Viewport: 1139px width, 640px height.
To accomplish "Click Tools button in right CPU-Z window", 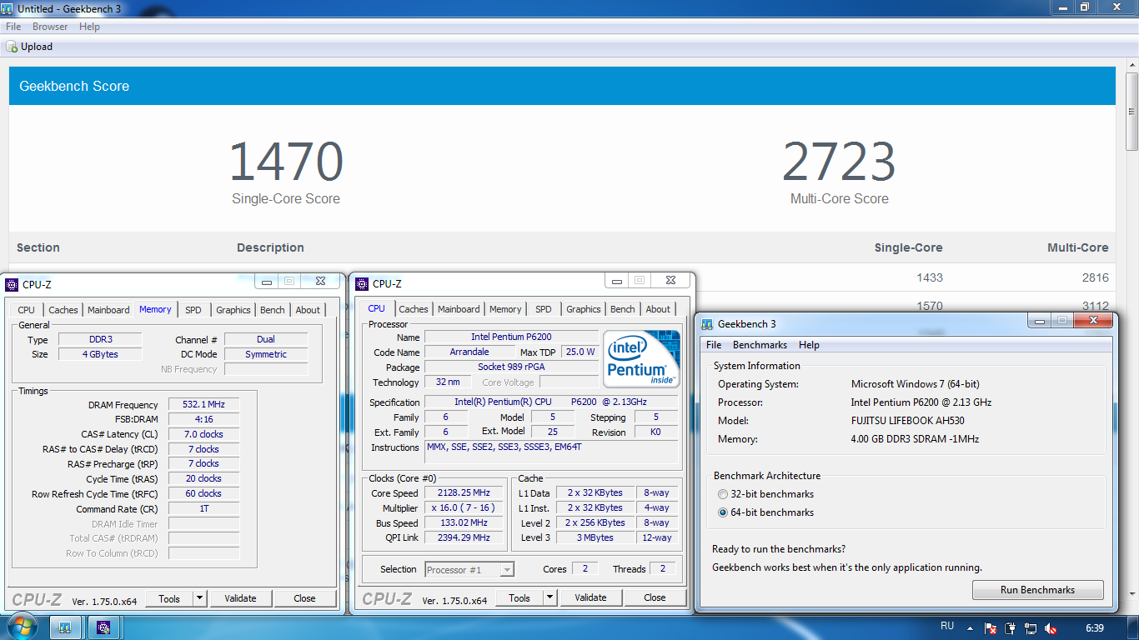I will coord(519,597).
